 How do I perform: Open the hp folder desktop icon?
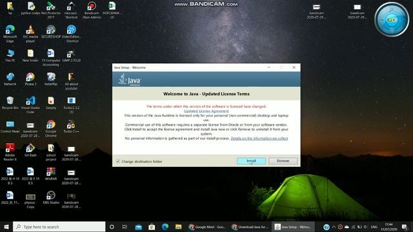tap(10, 8)
